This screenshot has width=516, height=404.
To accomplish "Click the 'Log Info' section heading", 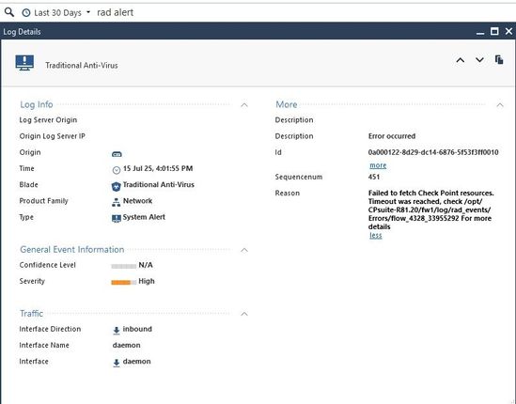I will (x=37, y=104).
